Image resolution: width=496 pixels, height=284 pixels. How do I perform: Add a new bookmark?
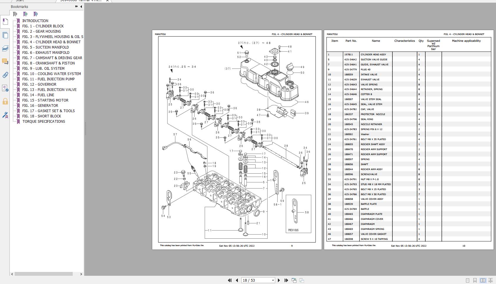[x=25, y=14]
